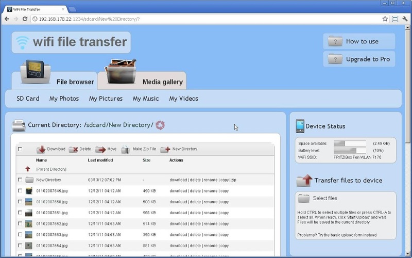Screen dimensions: 412x258
Task: Reload the page with browser refresh icon
Action: (x=25, y=19)
